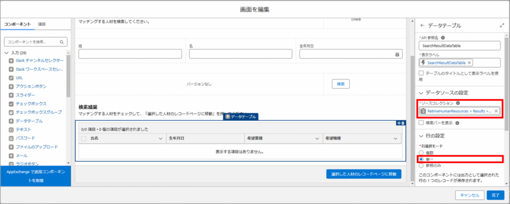
Task: Collapse the 入力 (29) component group
Action: (x=6, y=52)
